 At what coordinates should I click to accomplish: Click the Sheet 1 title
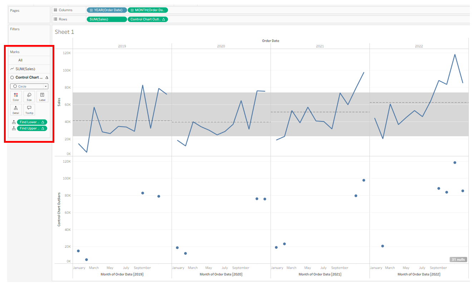[x=64, y=32]
